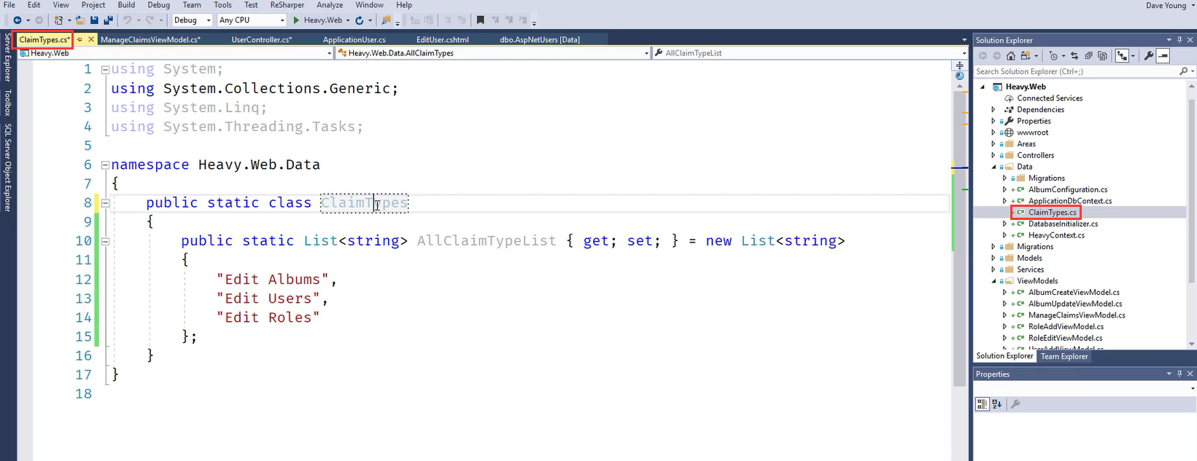Open the Debug configuration dropdown
This screenshot has width=1197, height=461.
pos(193,20)
